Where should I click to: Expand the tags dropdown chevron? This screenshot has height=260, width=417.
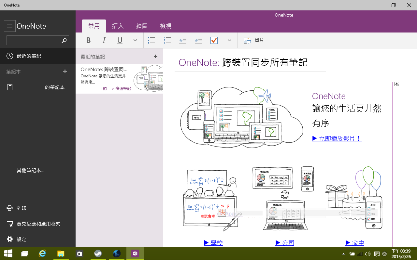click(x=229, y=40)
